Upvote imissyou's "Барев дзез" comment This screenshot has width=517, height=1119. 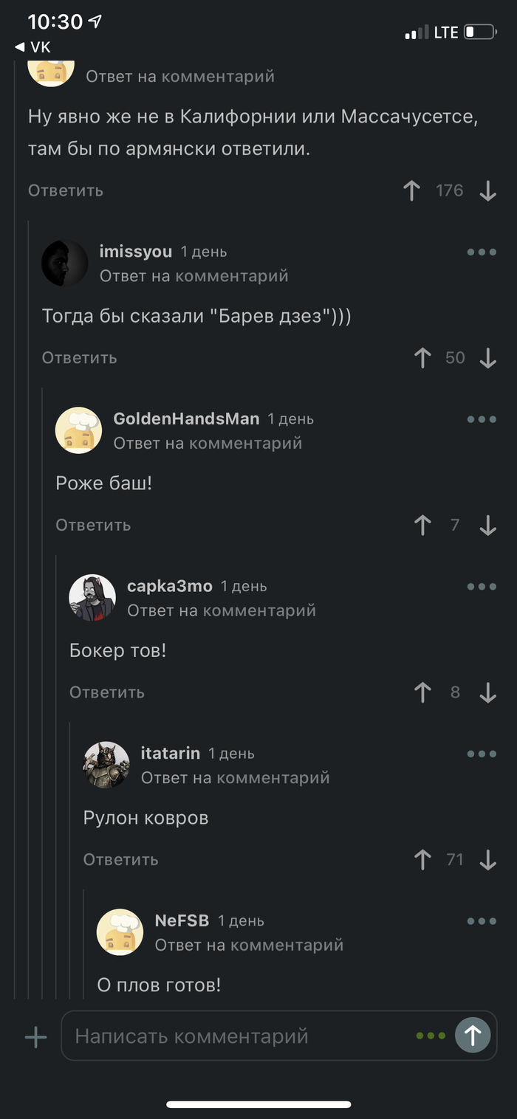(422, 357)
